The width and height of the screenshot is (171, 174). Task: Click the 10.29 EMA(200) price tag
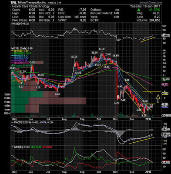[165, 79]
